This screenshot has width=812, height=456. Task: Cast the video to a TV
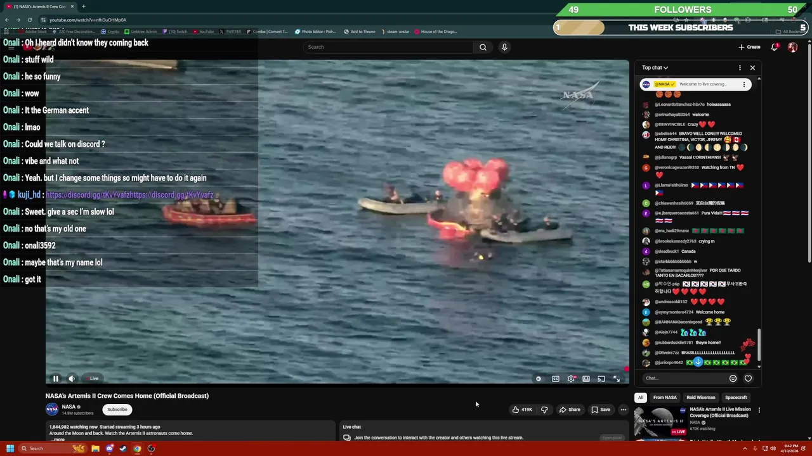601,379
